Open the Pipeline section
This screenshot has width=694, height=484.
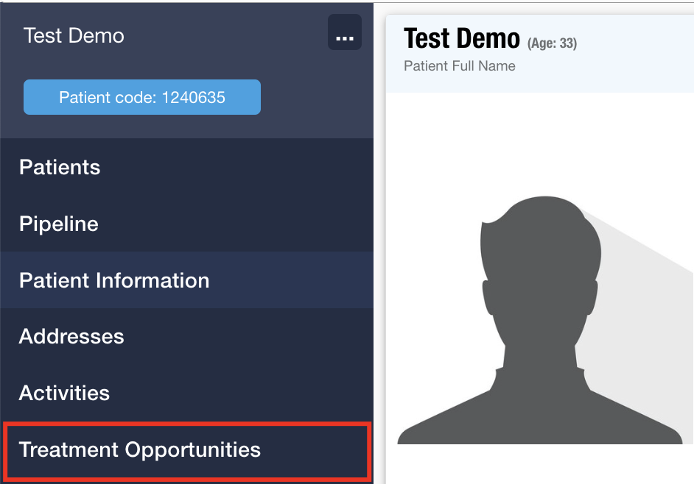pyautogui.click(x=58, y=224)
